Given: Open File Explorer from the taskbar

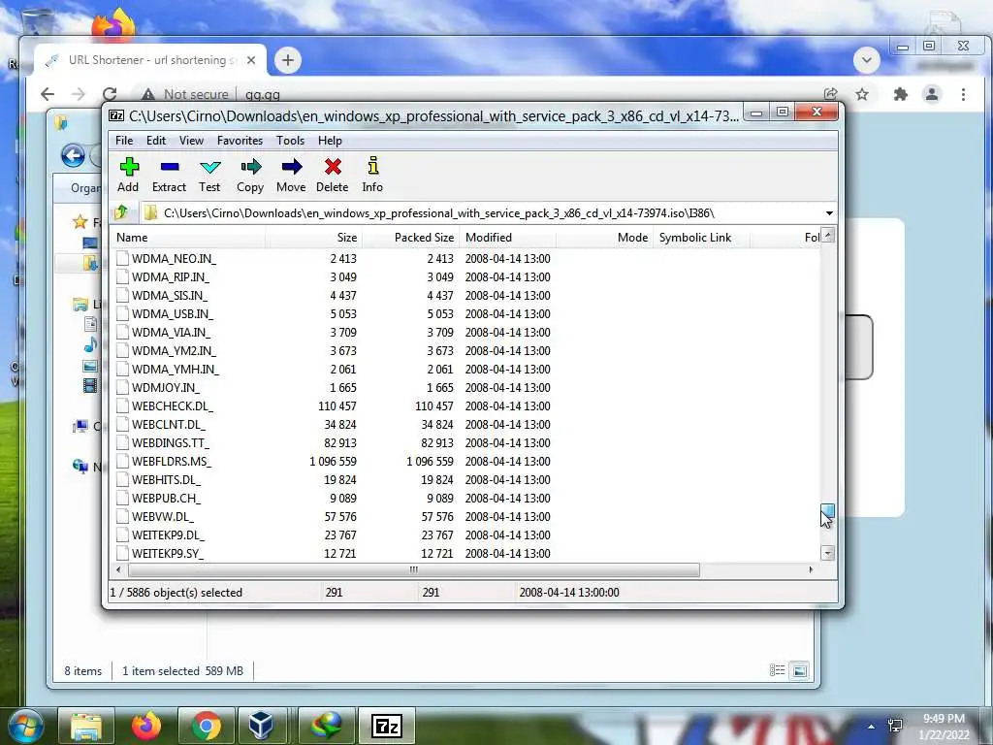Looking at the screenshot, I should click(x=86, y=726).
